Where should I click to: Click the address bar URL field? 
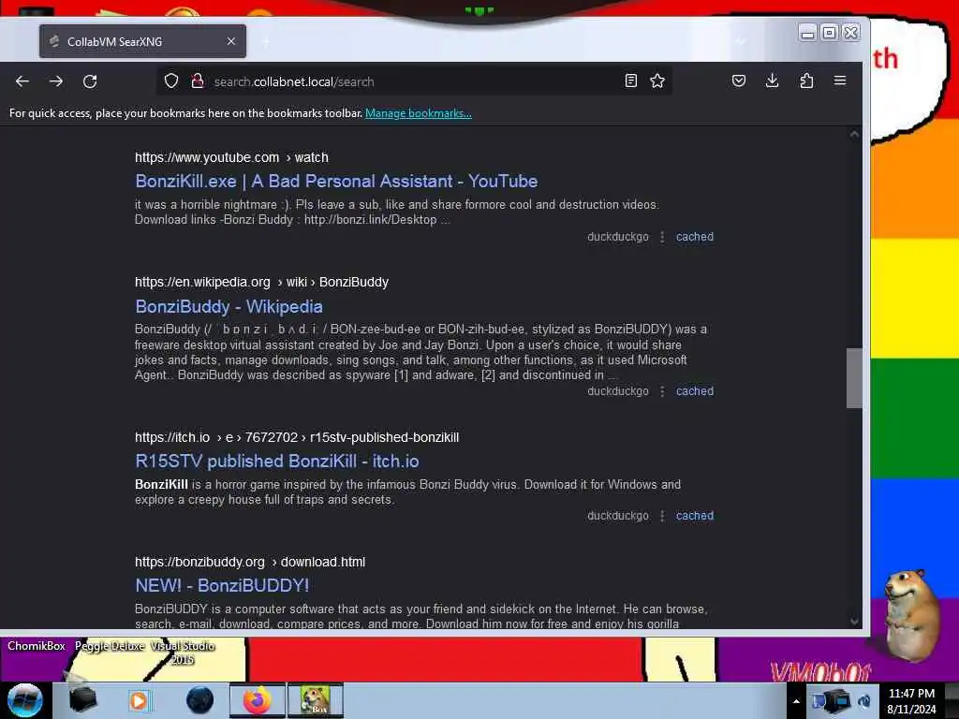point(413,81)
